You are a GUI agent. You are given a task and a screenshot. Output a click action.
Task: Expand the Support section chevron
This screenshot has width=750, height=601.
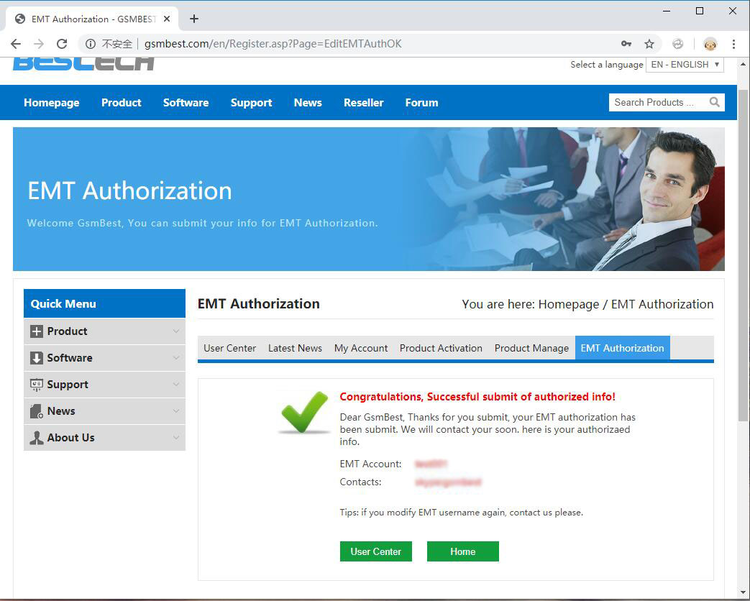click(x=176, y=385)
